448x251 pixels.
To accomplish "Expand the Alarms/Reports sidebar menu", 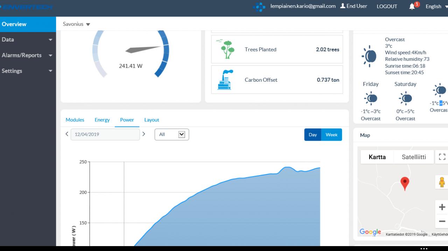I will coord(28,55).
